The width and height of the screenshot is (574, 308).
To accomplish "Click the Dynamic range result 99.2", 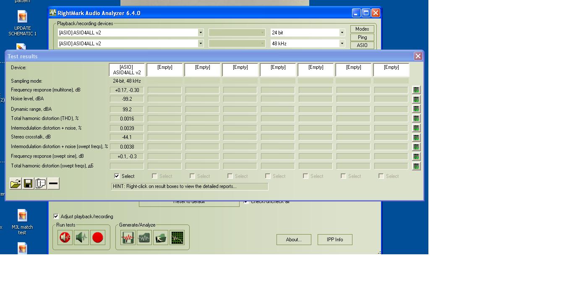I will 127,109.
